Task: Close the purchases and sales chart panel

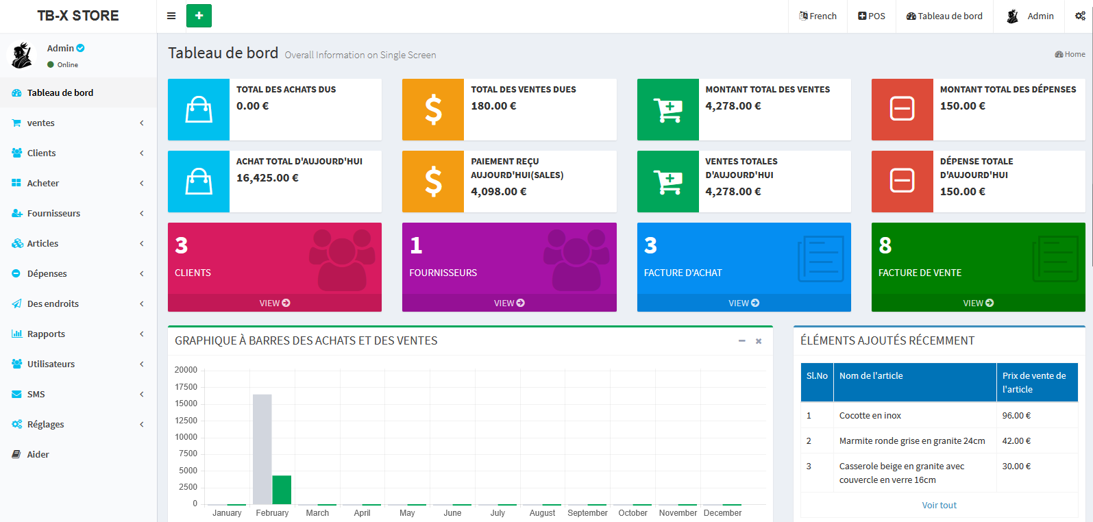Action: click(759, 340)
